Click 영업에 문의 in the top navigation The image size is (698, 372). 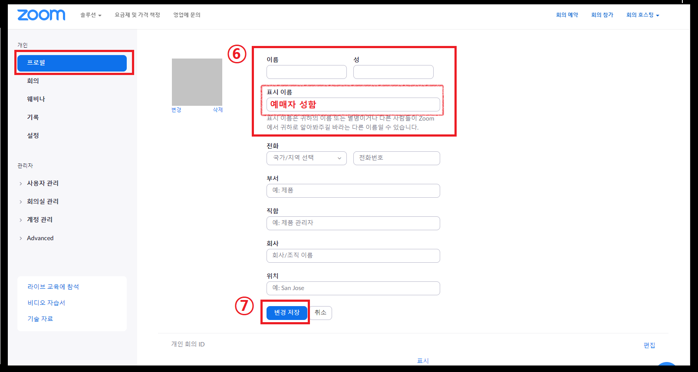(x=187, y=15)
